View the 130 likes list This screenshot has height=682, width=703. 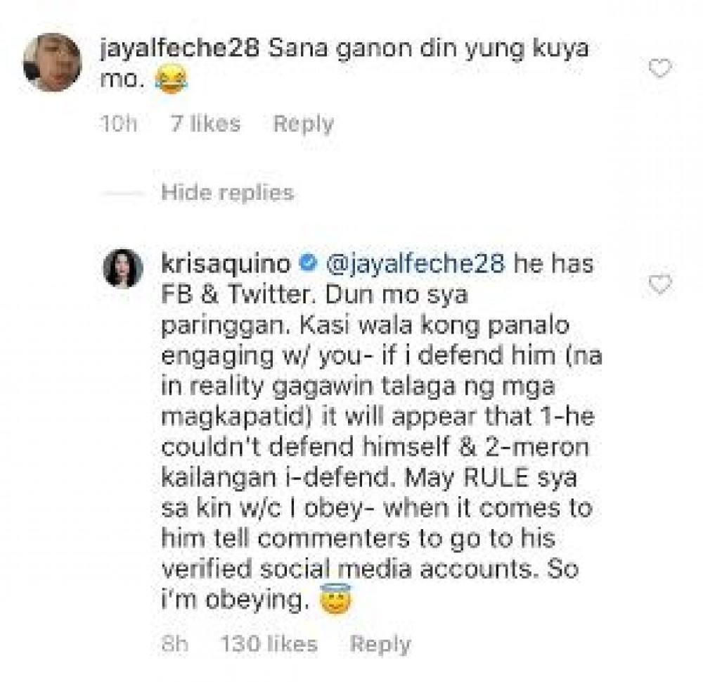269,644
